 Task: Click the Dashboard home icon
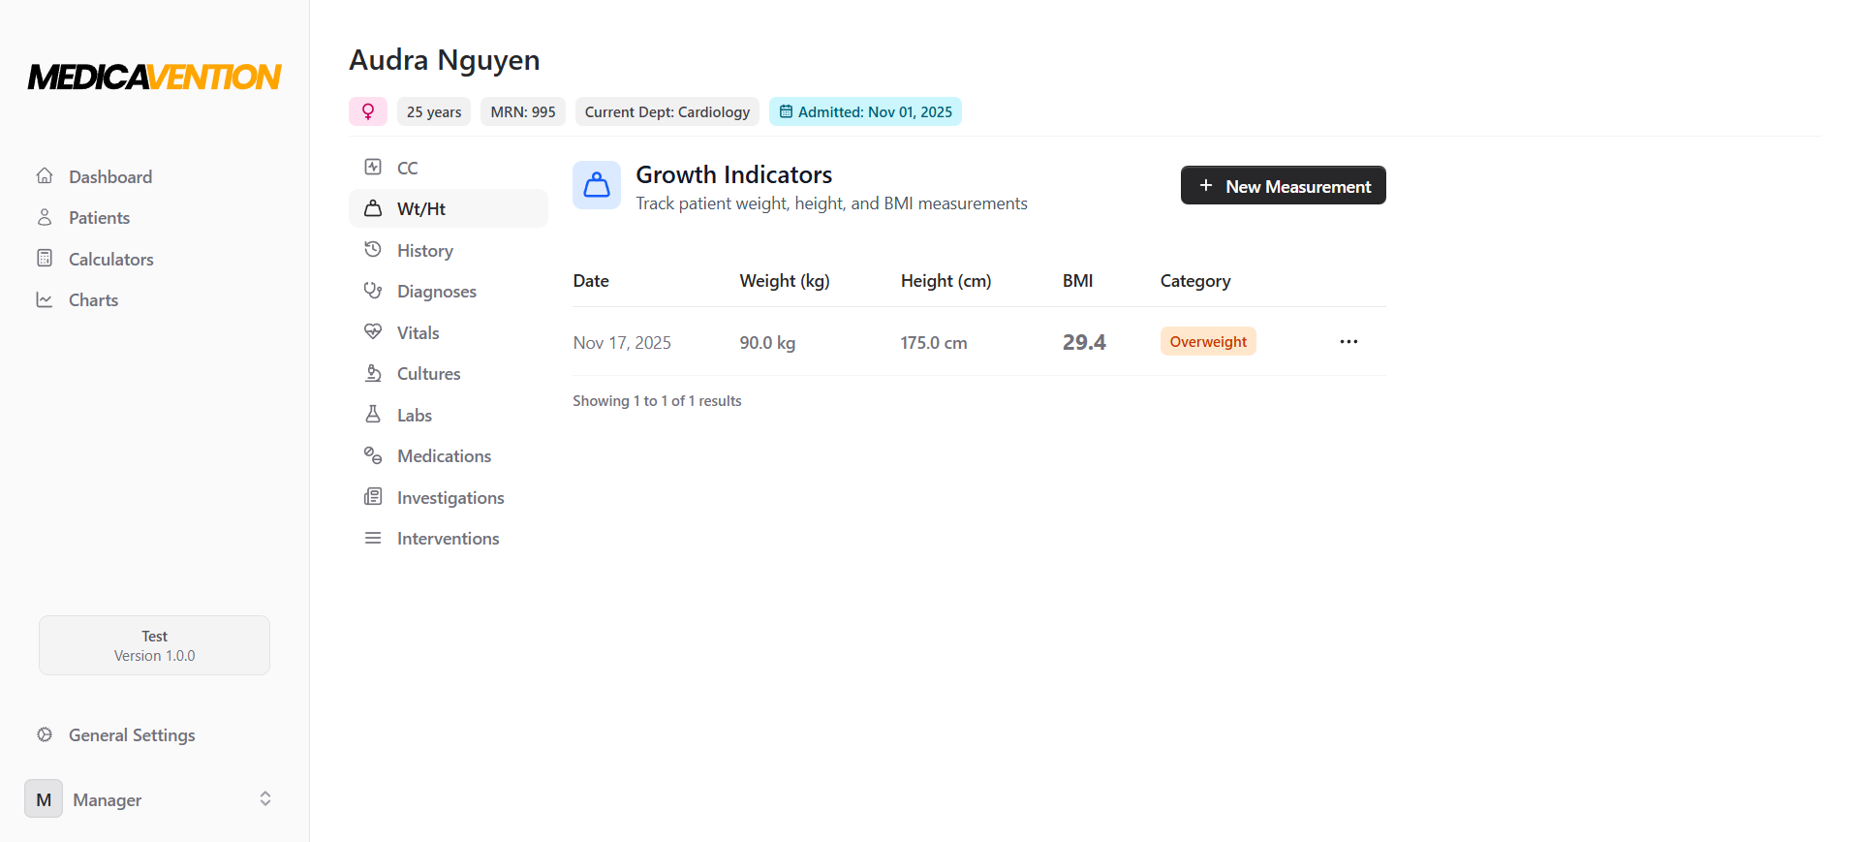(45, 176)
